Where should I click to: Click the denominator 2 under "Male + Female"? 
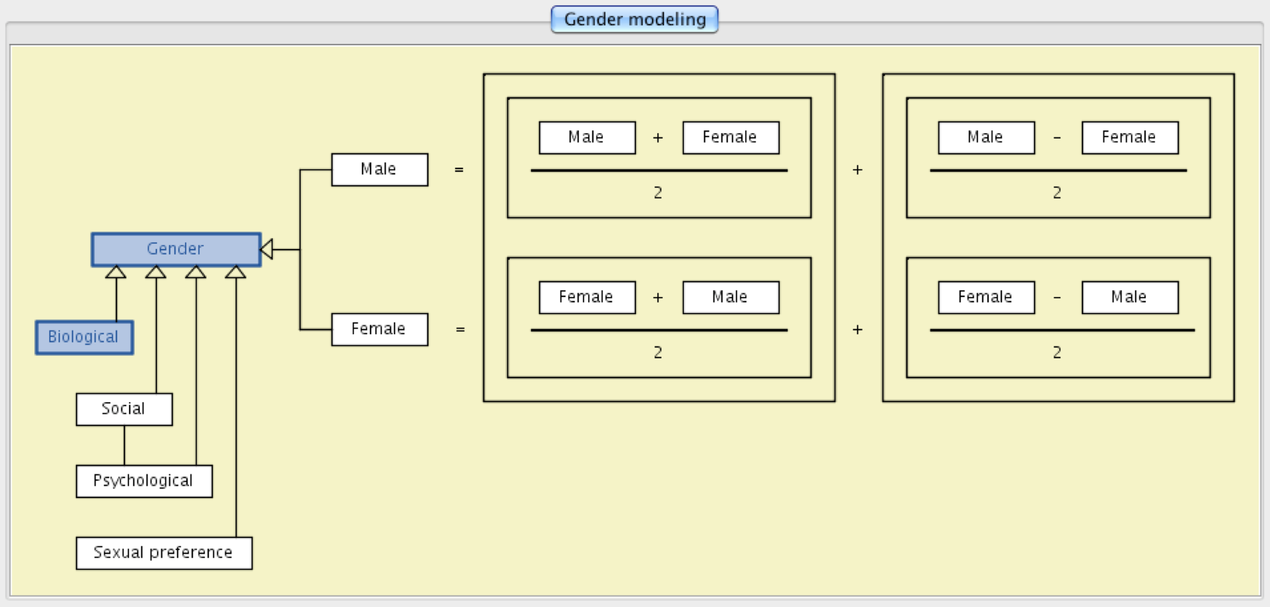pyautogui.click(x=658, y=193)
